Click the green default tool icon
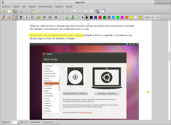 tap(68, 17)
